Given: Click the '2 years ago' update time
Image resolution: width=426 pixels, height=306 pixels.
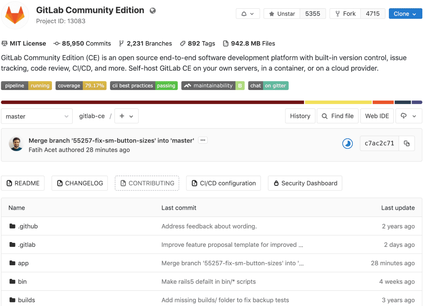Looking at the screenshot, I should 398,226.
